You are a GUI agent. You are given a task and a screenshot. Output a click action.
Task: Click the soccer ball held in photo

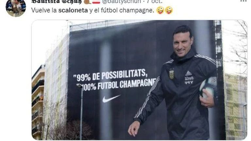pyautogui.click(x=208, y=87)
